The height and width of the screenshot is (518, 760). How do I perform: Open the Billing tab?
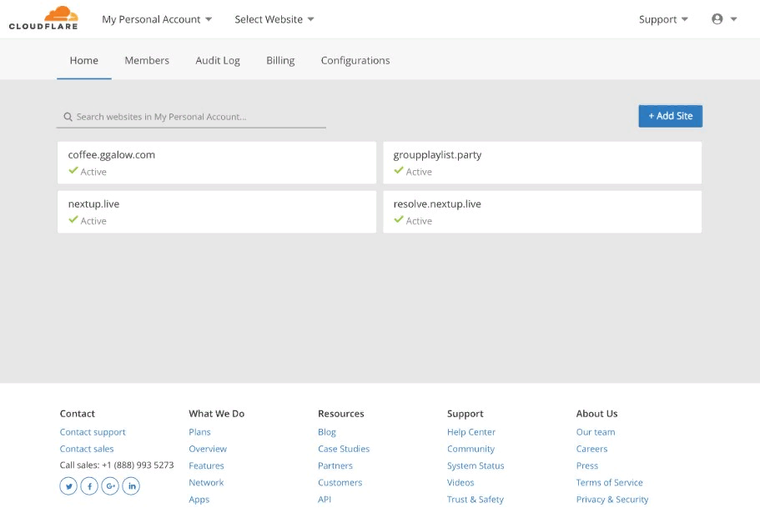coord(280,60)
